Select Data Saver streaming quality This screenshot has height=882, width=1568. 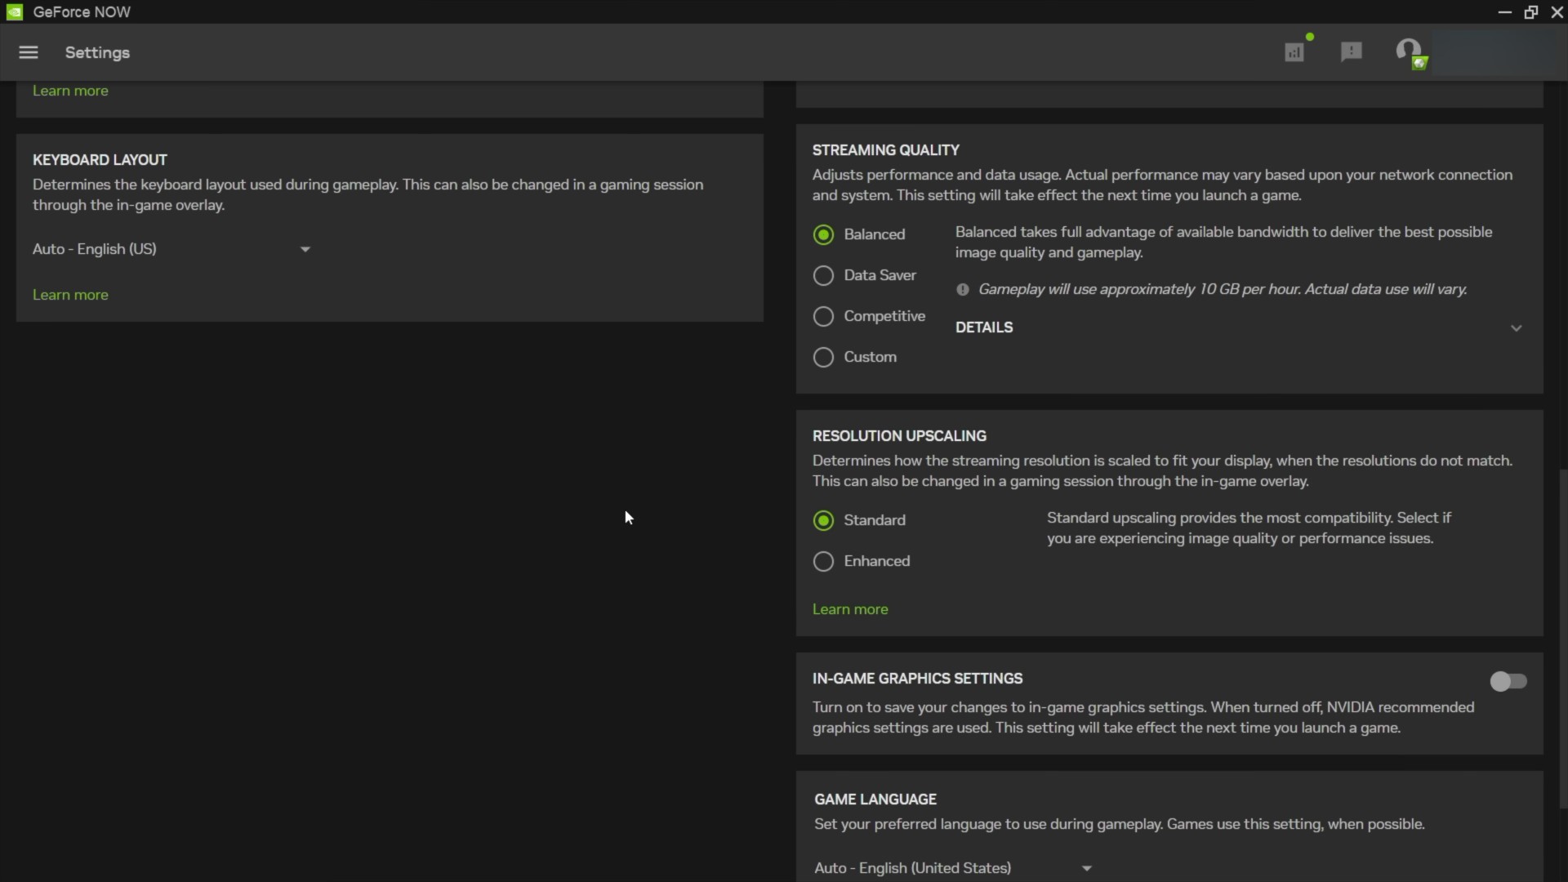[x=823, y=275]
